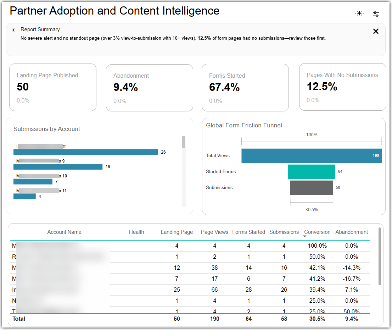Select the gray Submissions funnel bar
This screenshot has width=392, height=330.
pos(311,188)
